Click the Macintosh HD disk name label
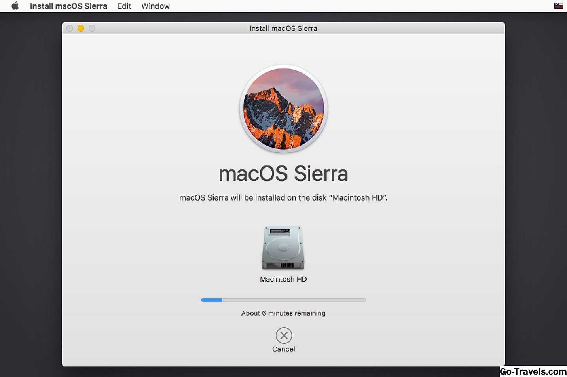The height and width of the screenshot is (377, 567). coord(283,279)
